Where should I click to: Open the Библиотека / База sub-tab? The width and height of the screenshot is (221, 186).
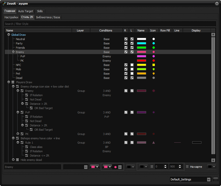point(48,17)
